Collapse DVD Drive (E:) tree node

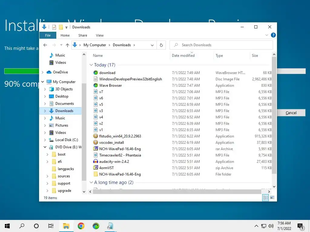pyautogui.click(x=45, y=147)
